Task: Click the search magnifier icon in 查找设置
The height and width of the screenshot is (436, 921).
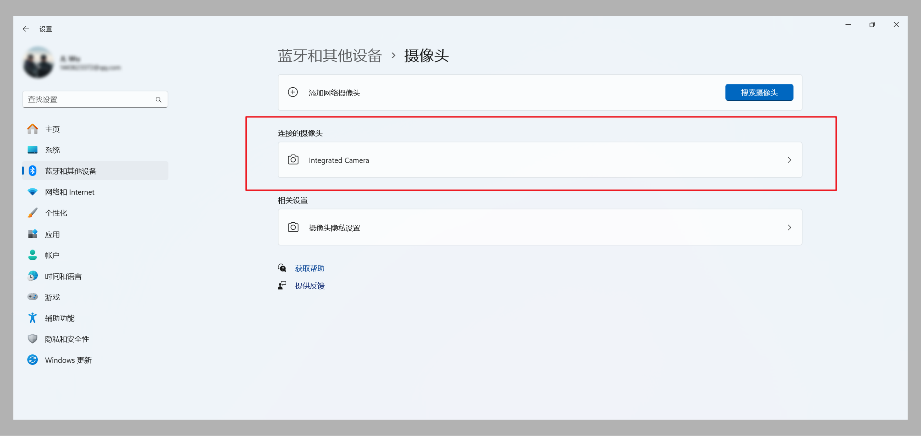Action: click(x=158, y=100)
